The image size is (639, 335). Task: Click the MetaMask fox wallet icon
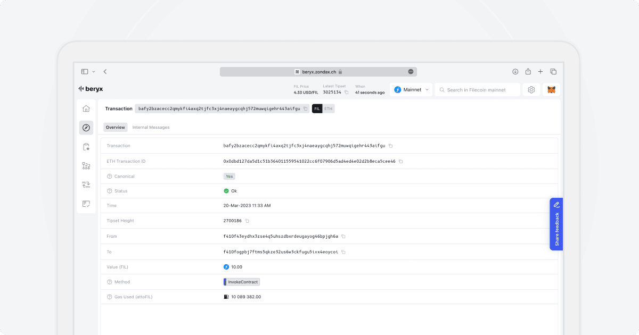coord(552,90)
